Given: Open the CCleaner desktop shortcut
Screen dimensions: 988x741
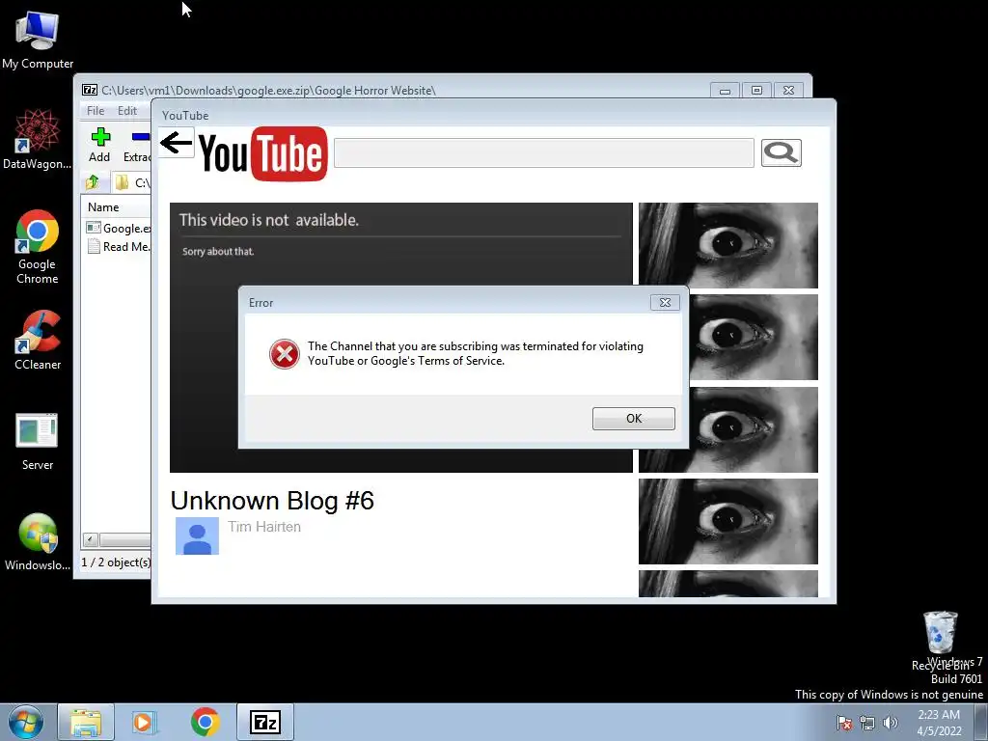Looking at the screenshot, I should point(38,341).
